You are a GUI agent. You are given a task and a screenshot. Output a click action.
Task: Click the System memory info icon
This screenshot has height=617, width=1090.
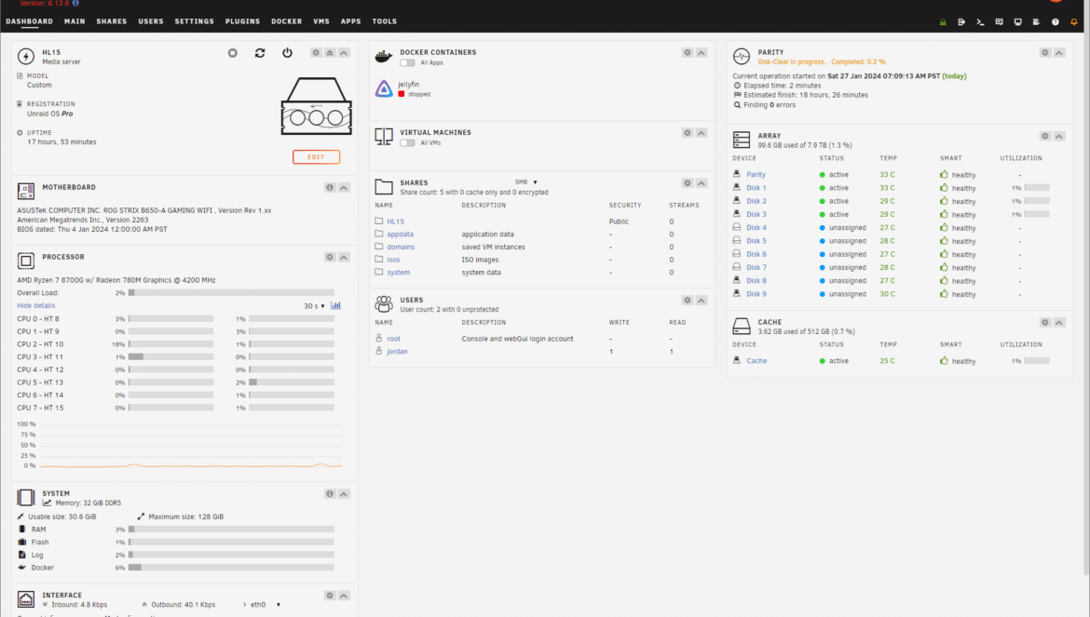[330, 494]
